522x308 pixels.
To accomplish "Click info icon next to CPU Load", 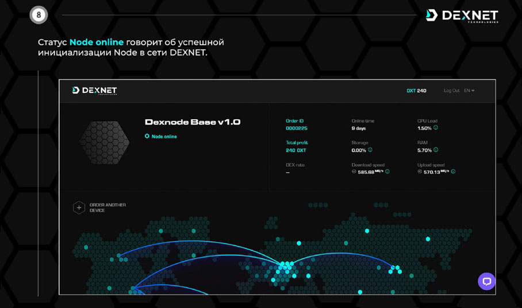I will tap(435, 127).
